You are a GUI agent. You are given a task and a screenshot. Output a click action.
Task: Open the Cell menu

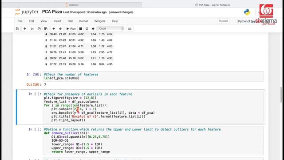coord(70,21)
